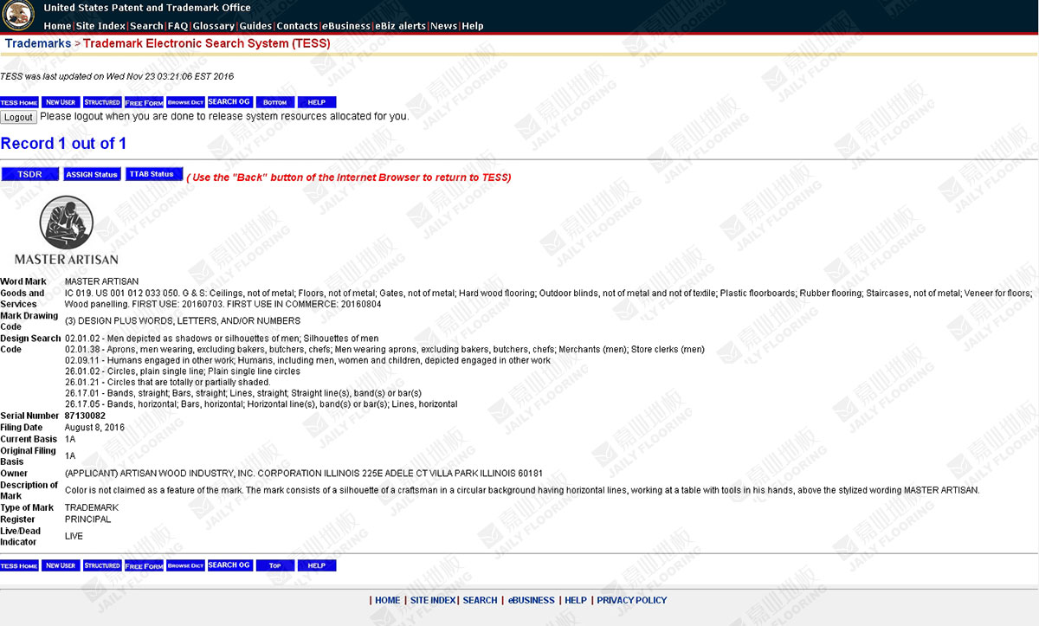The width and height of the screenshot is (1039, 626).
Task: Click the Trademarks breadcrumb link
Action: point(38,43)
